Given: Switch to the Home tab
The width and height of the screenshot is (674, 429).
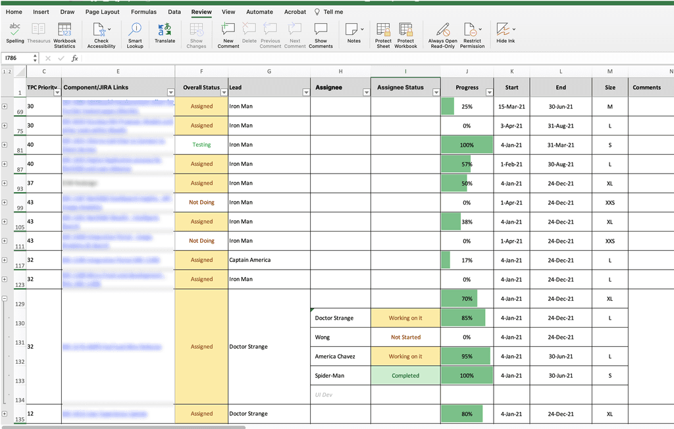Looking at the screenshot, I should (x=14, y=12).
